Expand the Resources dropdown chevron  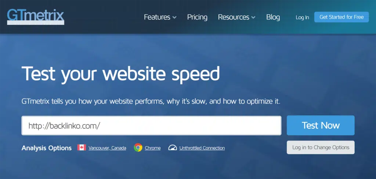coord(253,18)
